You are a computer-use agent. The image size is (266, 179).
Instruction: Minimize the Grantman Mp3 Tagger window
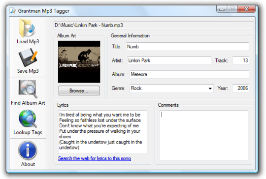click(222, 9)
